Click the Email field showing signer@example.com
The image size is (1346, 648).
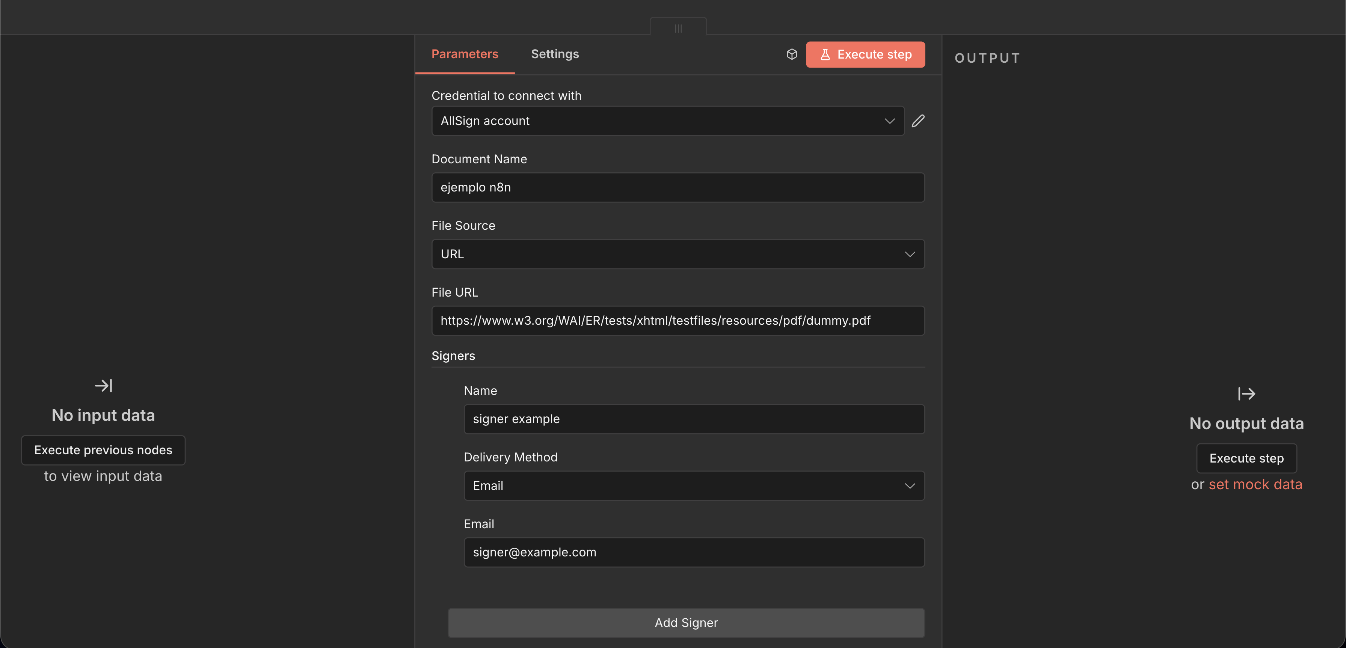tap(694, 552)
